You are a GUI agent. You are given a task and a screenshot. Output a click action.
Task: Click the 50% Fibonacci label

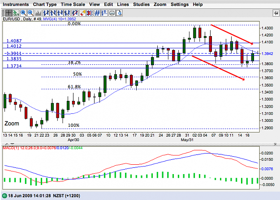click(78, 74)
